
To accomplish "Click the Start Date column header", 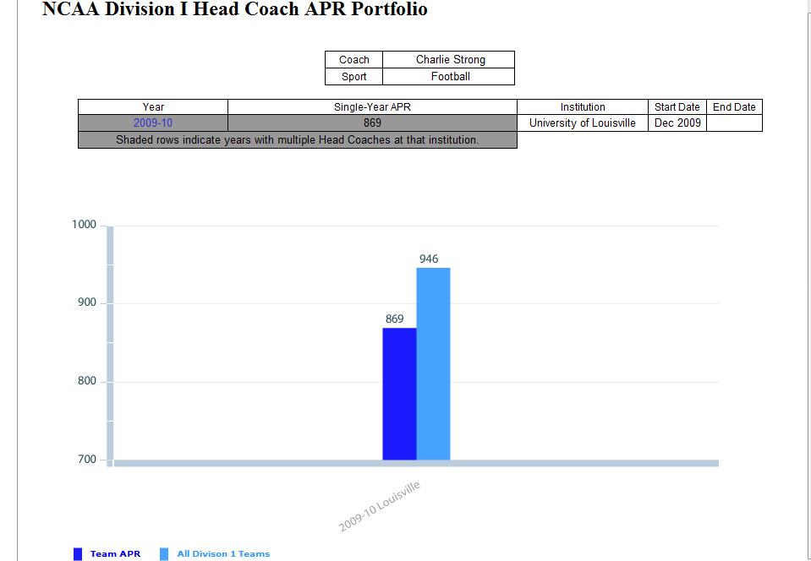I will 677,107.
